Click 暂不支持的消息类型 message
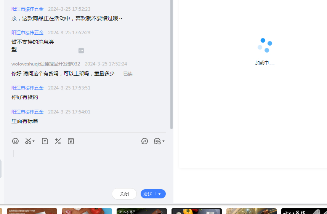Screen dimensions: 327x214 click(33, 46)
